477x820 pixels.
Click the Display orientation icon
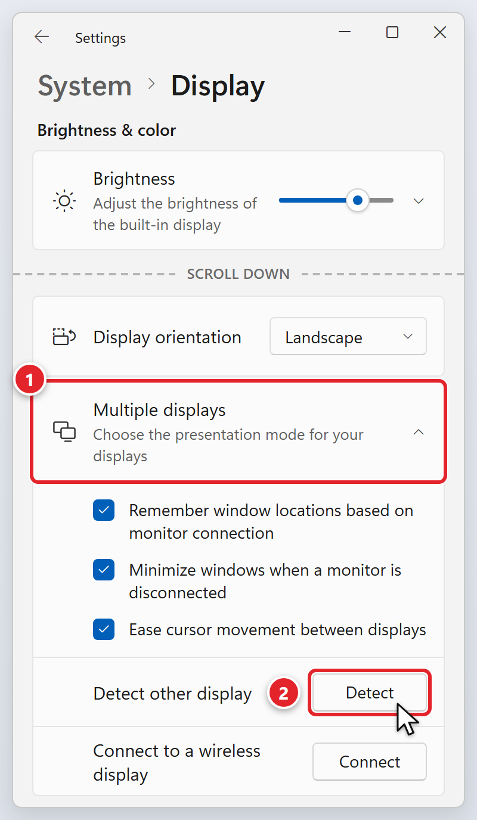tap(64, 337)
